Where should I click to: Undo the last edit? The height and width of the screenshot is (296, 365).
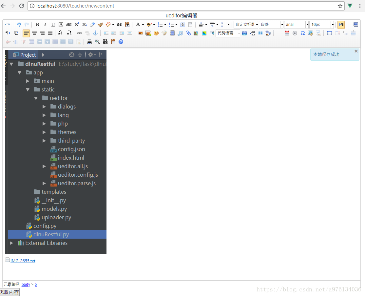click(19, 25)
